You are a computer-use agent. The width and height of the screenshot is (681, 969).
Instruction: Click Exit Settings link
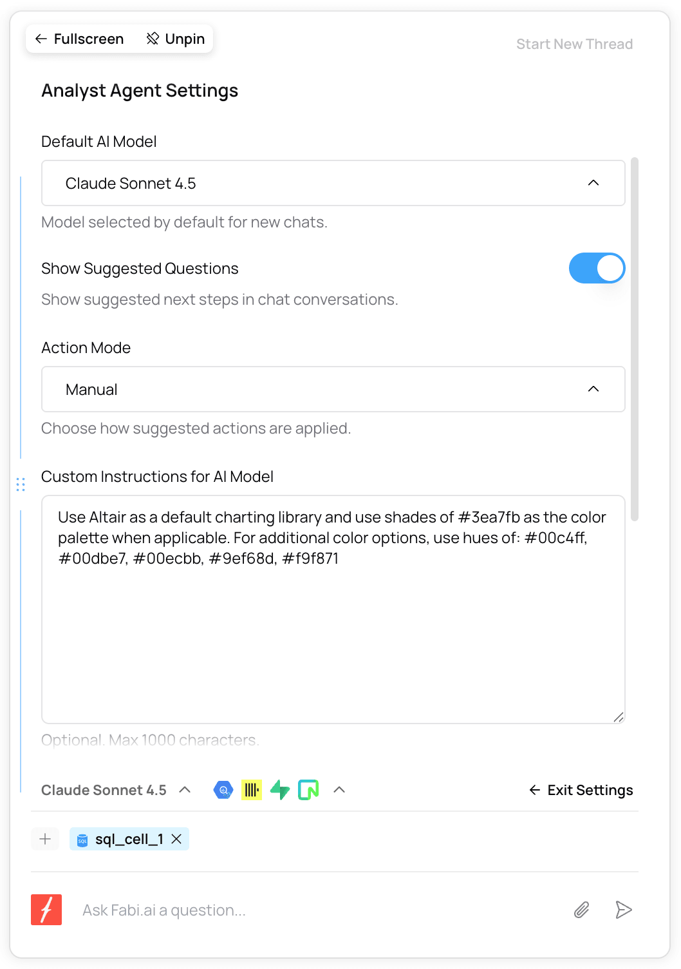point(581,790)
